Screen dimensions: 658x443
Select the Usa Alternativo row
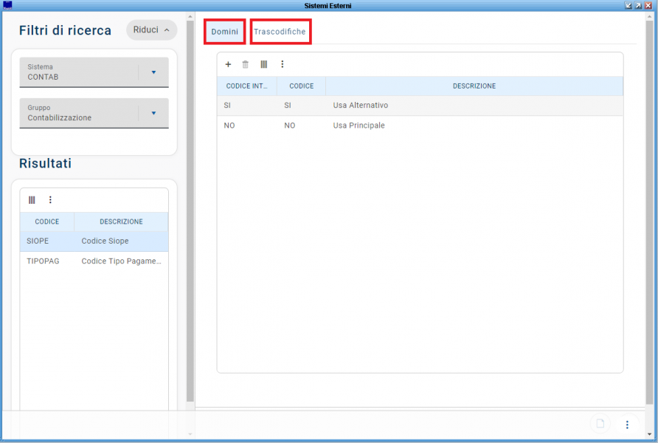tap(420, 106)
